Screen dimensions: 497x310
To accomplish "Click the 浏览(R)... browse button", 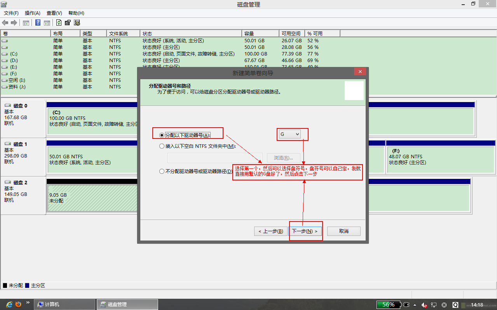I will pos(284,158).
